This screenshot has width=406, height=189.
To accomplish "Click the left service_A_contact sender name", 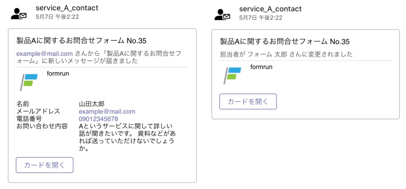I will pos(67,8).
